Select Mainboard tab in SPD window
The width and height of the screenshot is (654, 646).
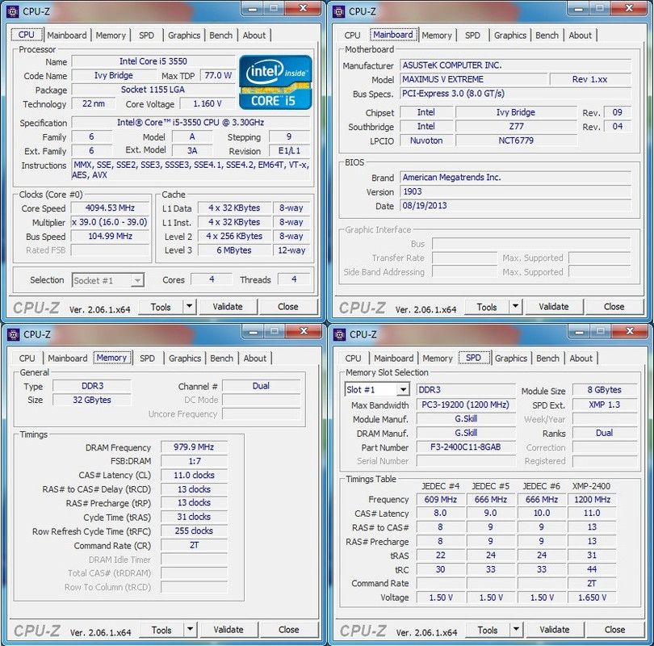click(x=394, y=359)
